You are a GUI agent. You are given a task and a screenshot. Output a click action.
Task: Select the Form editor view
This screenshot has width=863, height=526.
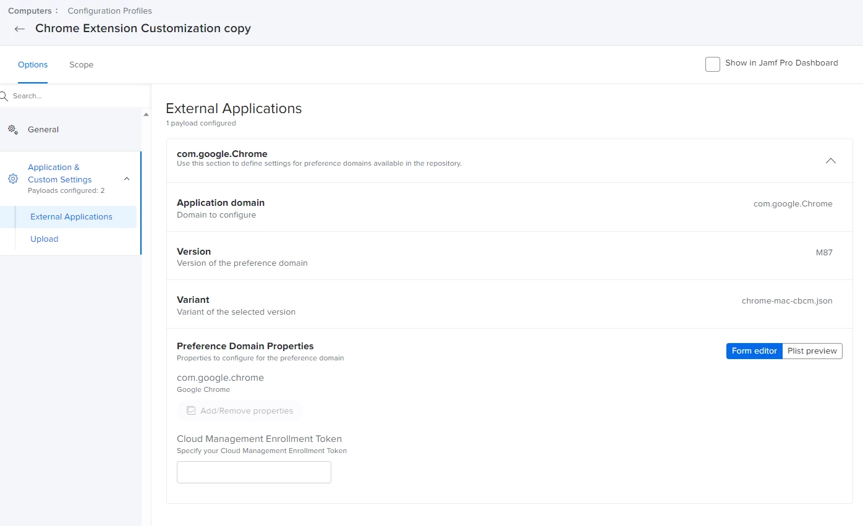[754, 351]
